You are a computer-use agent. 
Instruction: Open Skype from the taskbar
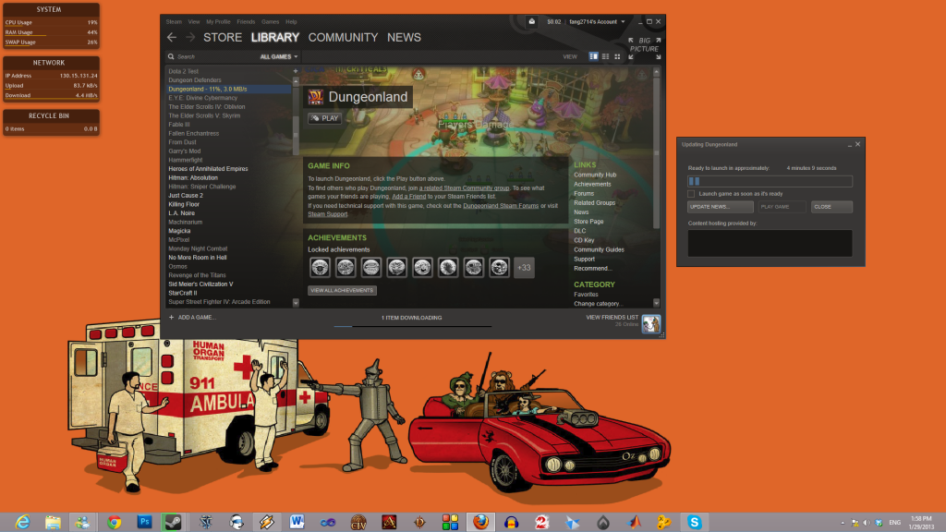(695, 523)
